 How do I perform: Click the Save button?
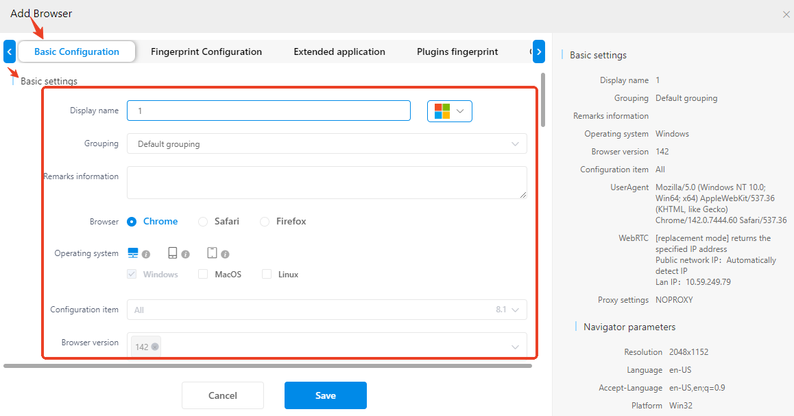click(326, 395)
